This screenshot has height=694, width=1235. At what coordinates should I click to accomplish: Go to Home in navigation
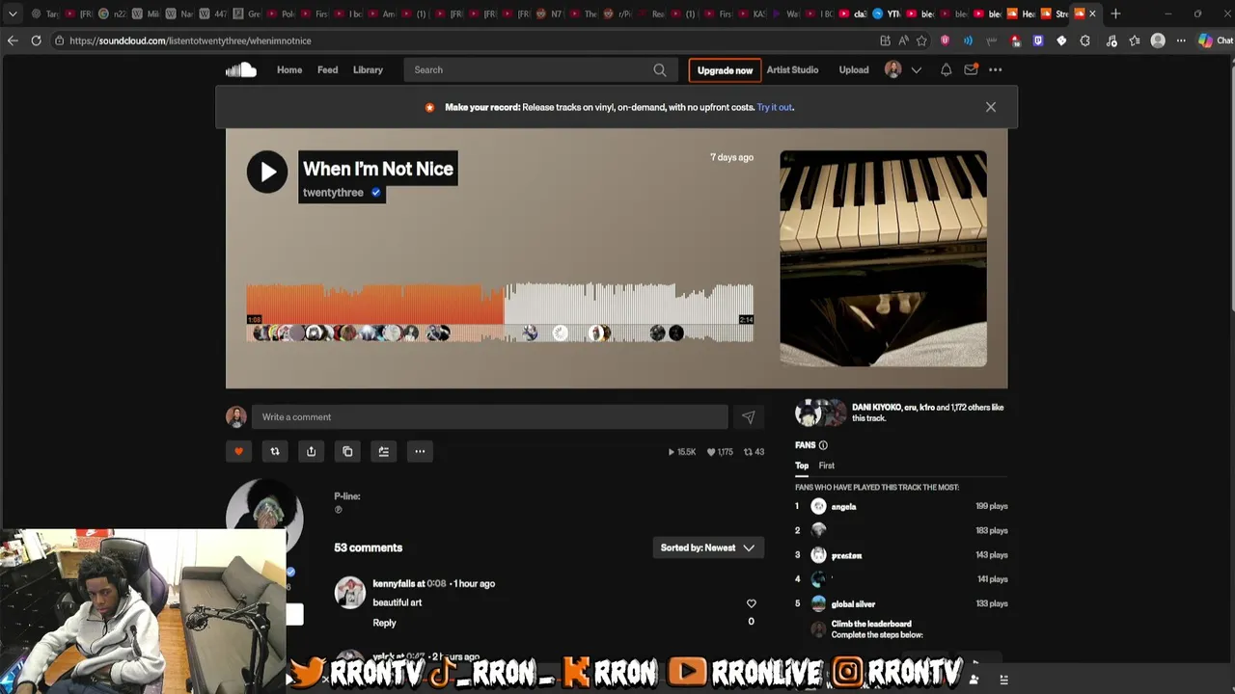click(289, 69)
